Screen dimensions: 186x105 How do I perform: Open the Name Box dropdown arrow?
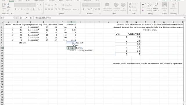point(13,18)
